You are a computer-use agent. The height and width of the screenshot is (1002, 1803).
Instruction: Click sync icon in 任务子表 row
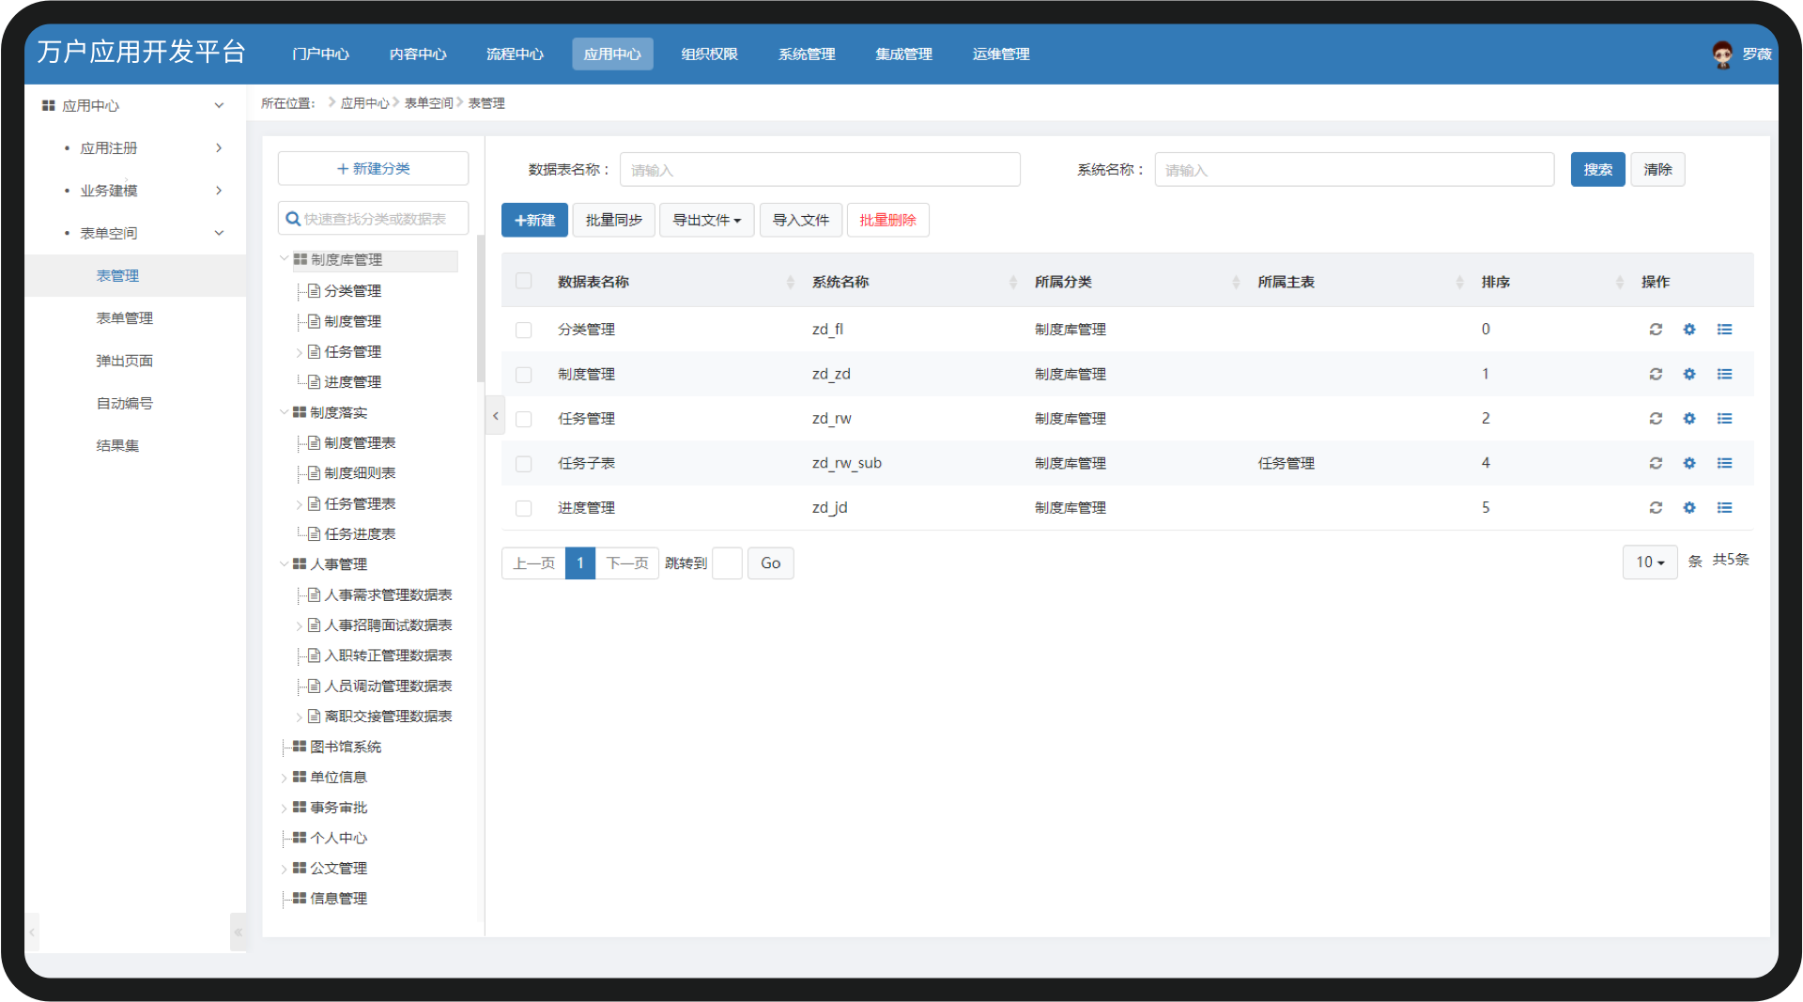[1656, 463]
